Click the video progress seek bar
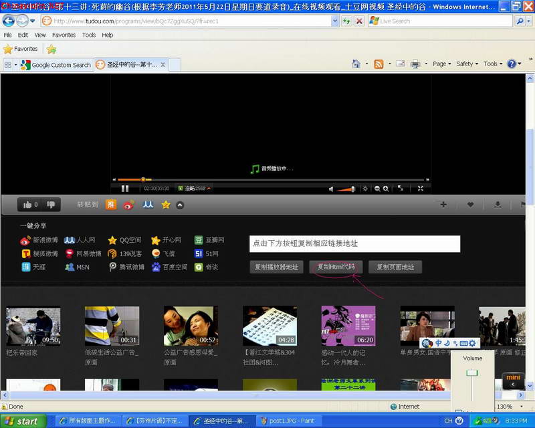Viewport: 535px width, 428px height. (271, 179)
